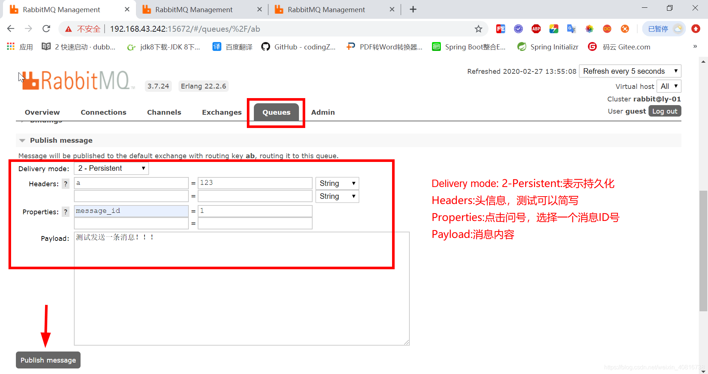
Task: Open first header type String dropdown
Action: click(x=337, y=183)
